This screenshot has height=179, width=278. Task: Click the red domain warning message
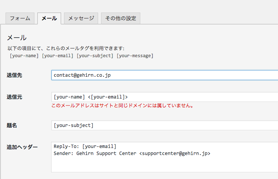[x=123, y=106]
